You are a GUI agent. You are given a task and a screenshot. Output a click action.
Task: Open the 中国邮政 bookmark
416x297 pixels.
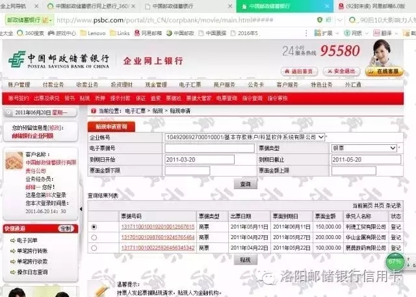point(181,33)
